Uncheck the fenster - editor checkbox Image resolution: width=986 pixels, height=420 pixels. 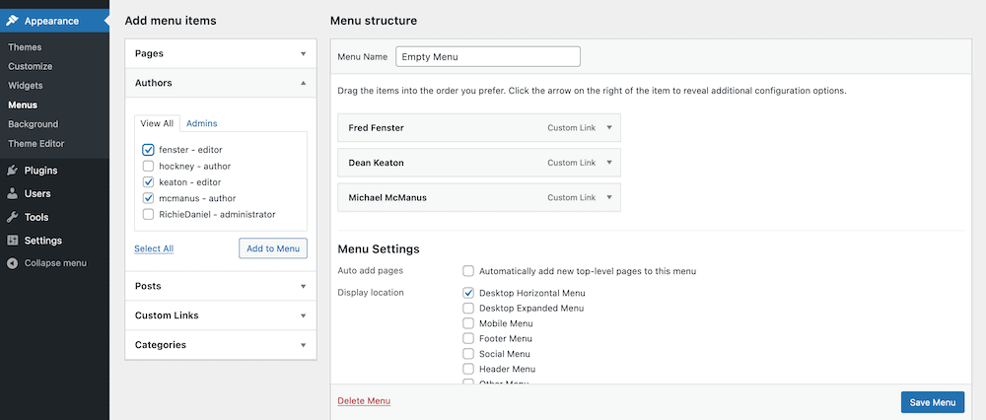[x=148, y=150]
